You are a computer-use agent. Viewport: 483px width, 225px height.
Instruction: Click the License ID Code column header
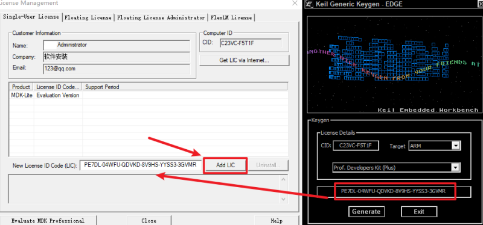[x=58, y=87]
